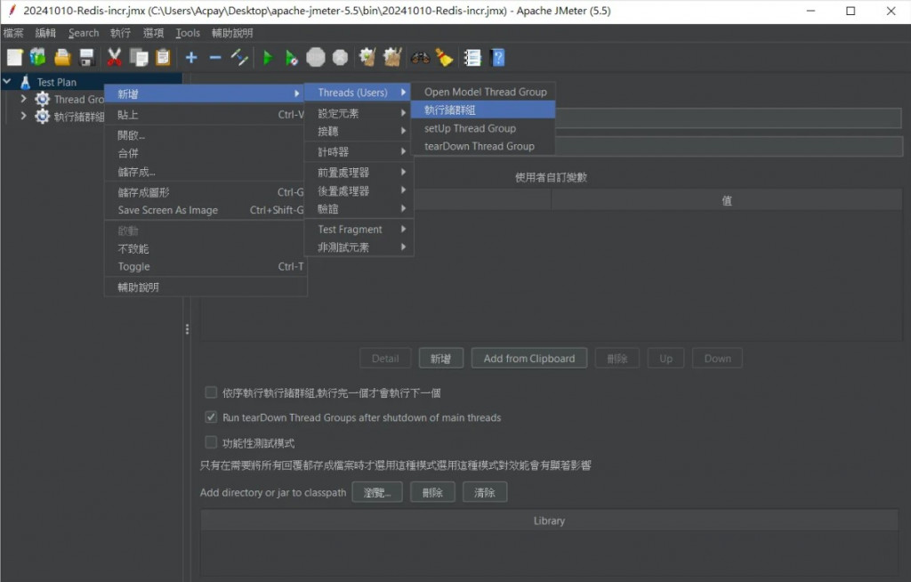This screenshot has height=582, width=911.
Task: Start the test with green play icon
Action: pyautogui.click(x=268, y=58)
